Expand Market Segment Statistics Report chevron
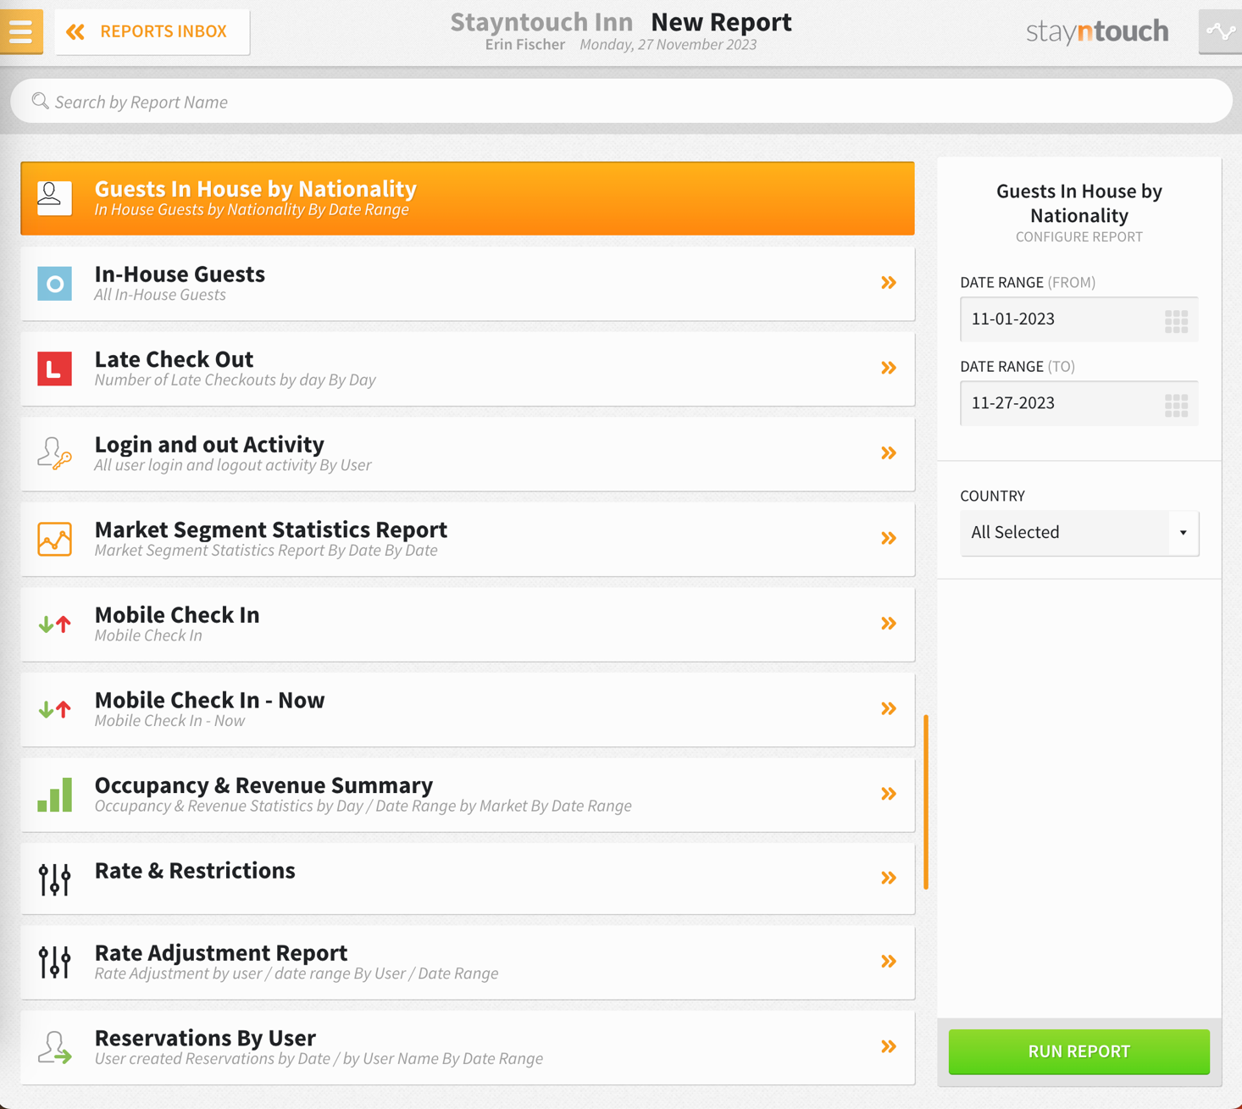The image size is (1242, 1109). tap(888, 538)
